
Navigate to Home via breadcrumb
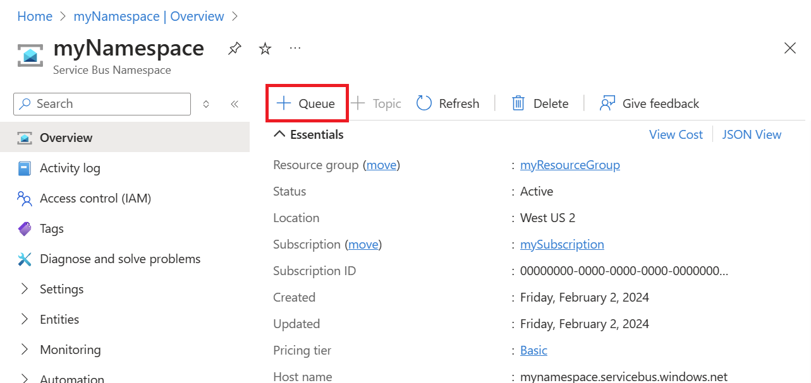(x=35, y=16)
